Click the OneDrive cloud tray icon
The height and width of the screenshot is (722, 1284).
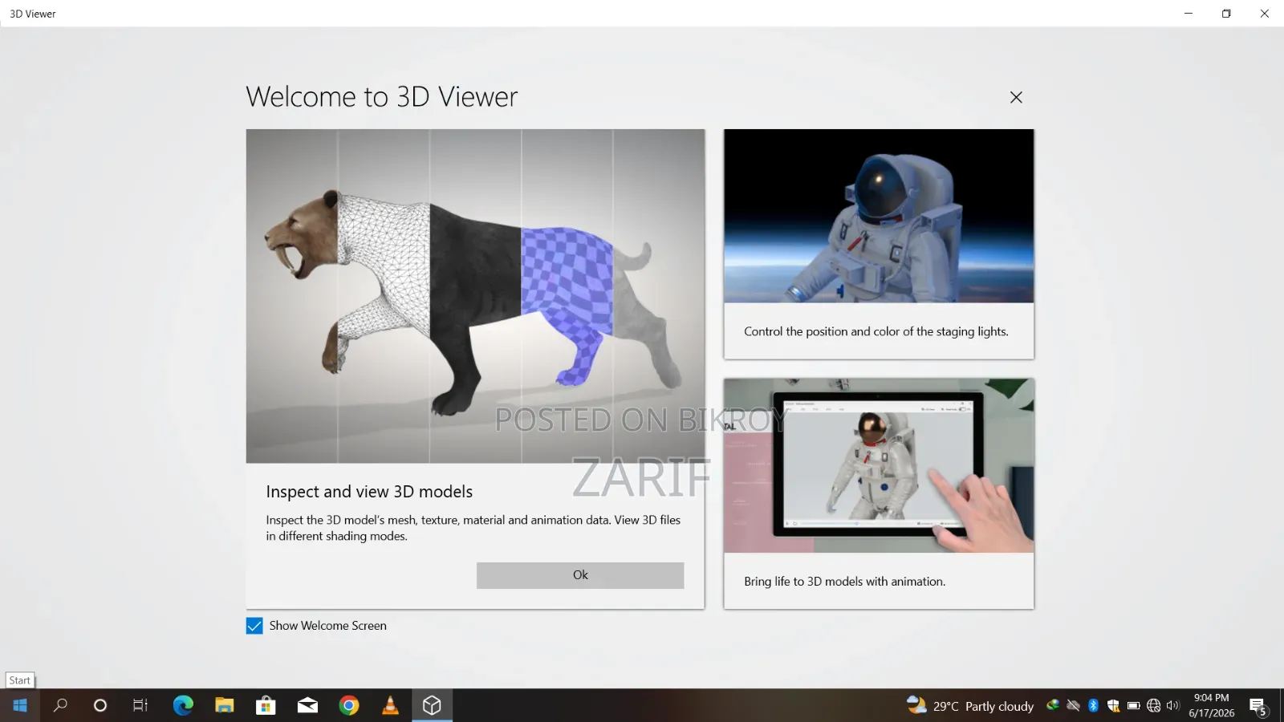point(1073,706)
